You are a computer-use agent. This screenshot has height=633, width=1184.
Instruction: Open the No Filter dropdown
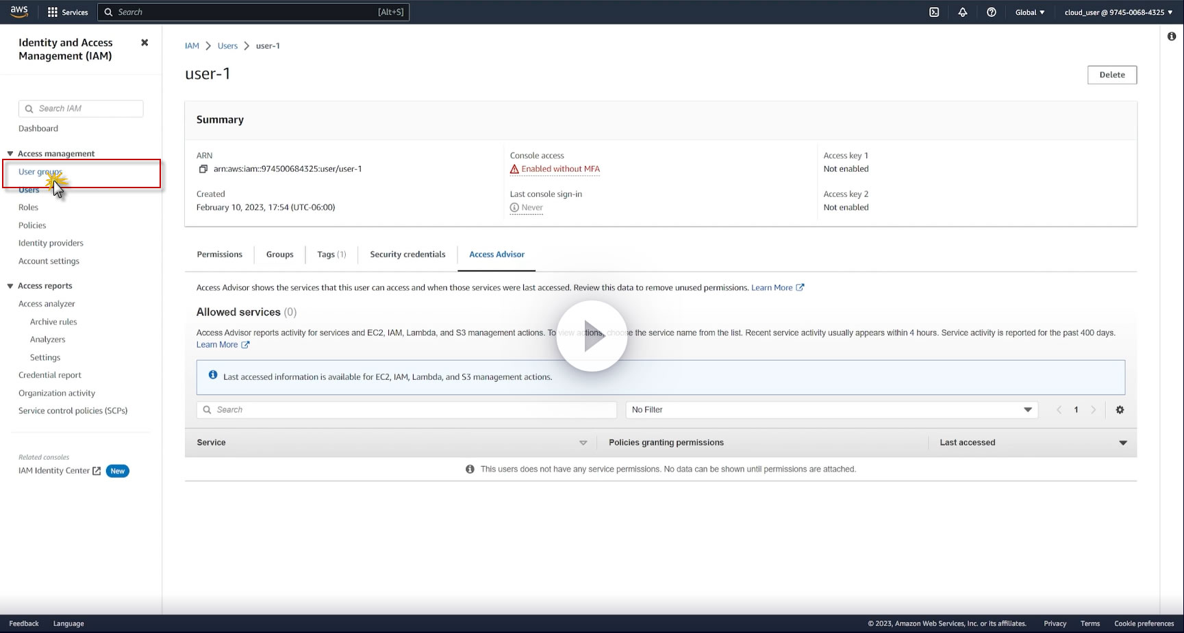832,410
